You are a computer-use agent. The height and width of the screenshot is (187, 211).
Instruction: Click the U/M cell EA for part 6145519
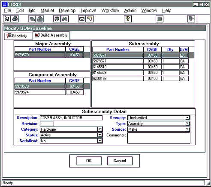pos(184,67)
